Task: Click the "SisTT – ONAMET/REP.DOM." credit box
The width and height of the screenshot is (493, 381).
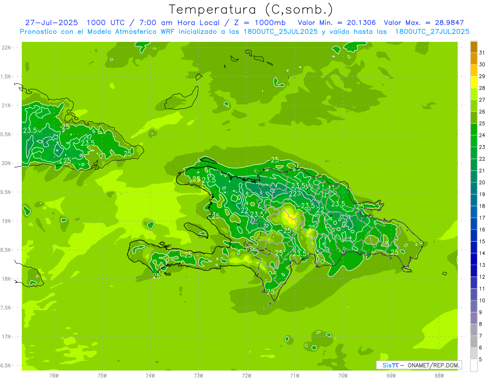Action: (419, 365)
